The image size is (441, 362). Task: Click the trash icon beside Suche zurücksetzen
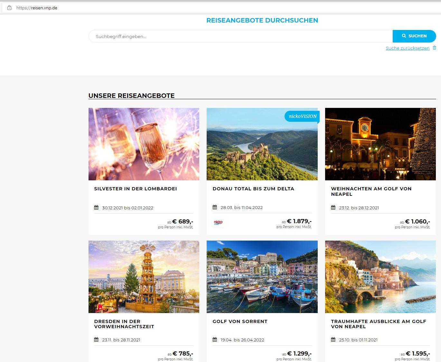click(x=434, y=48)
